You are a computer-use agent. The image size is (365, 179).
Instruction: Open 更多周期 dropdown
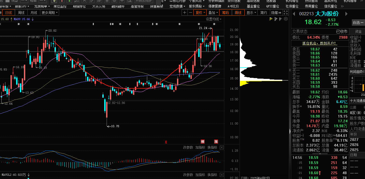point(50,13)
